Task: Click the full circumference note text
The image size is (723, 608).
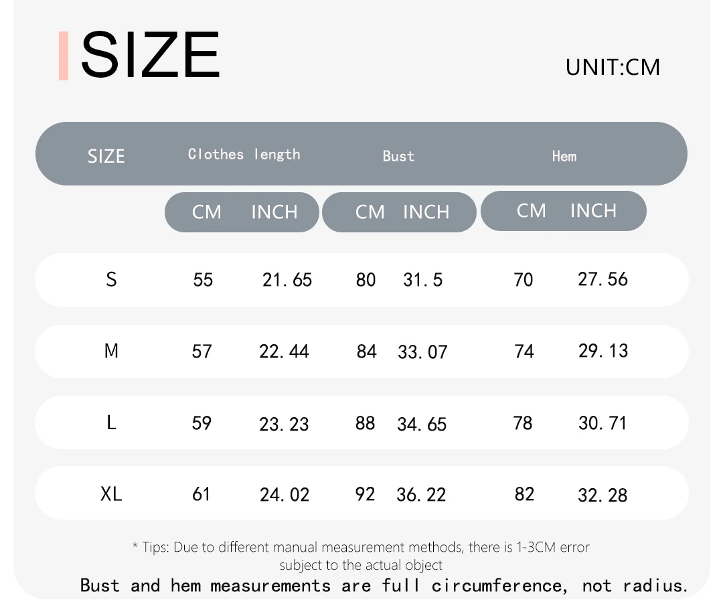Action: (x=384, y=585)
